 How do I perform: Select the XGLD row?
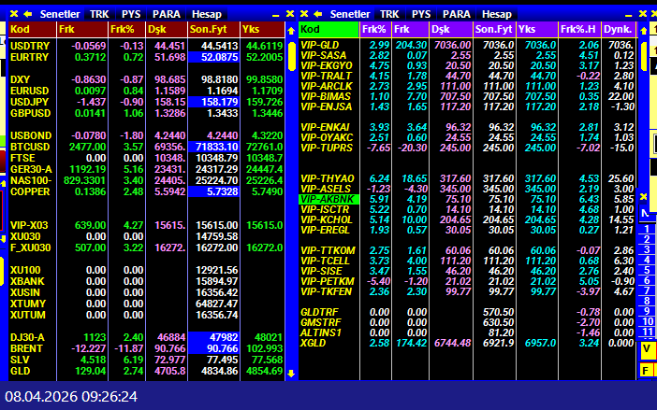[468, 343]
